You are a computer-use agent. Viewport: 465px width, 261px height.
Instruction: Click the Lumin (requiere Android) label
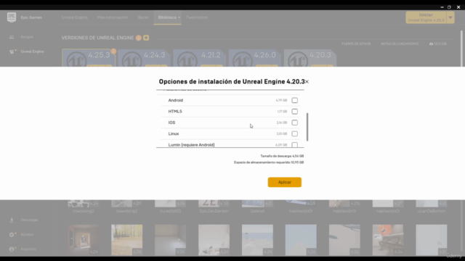pyautogui.click(x=191, y=145)
